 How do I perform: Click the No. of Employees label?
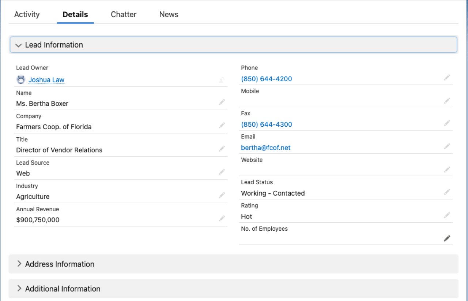coord(264,229)
